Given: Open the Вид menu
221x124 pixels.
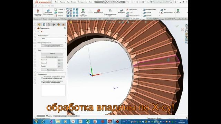Looking at the screenshot, I should coord(68,2).
